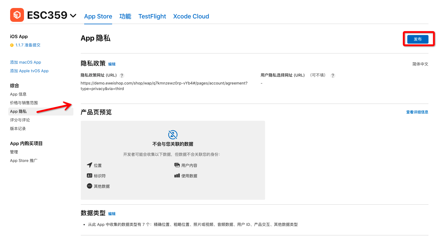Open version 1.1.7 准备提交
Screen dimensions: 446x236
tap(28, 45)
